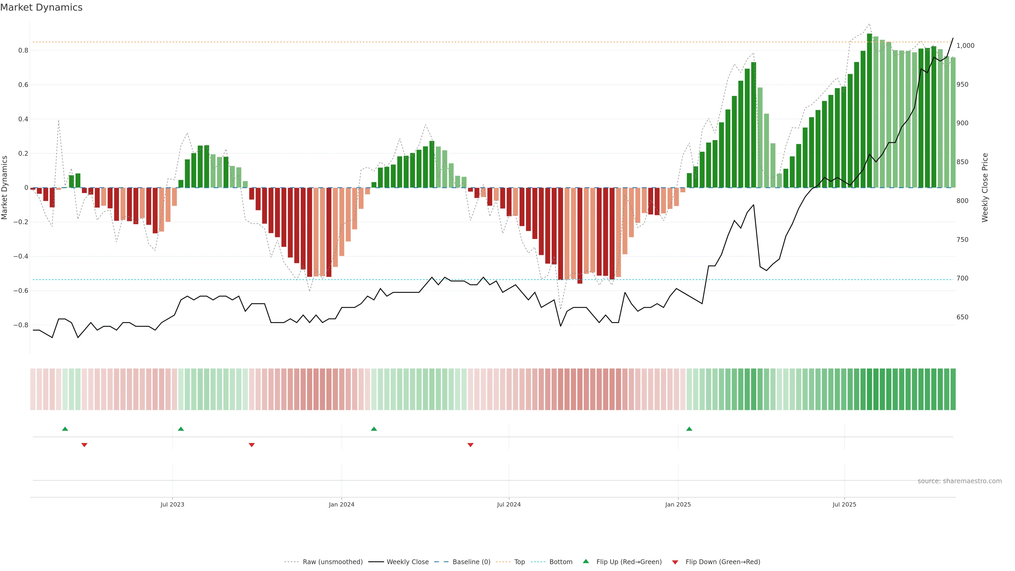Click the flip-up triangle after Jan 2024

374,429
